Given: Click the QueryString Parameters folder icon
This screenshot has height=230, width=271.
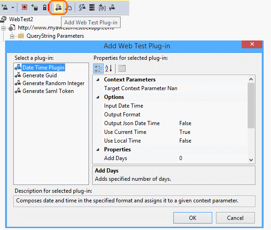Looking at the screenshot, I should (21, 36).
